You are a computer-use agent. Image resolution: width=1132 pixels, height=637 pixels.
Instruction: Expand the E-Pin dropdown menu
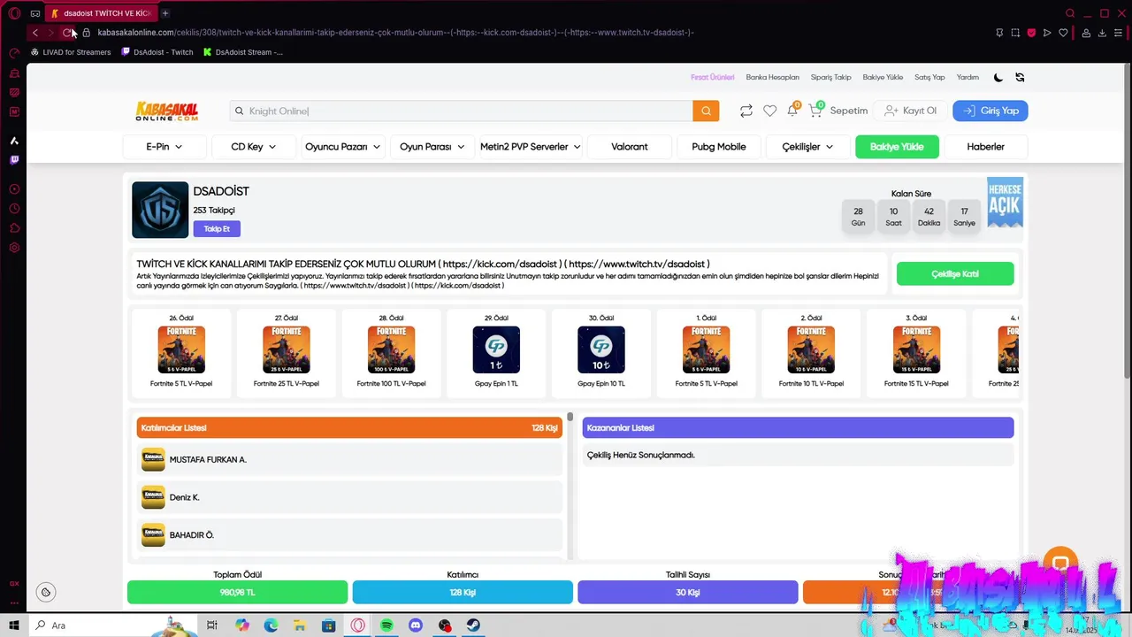click(164, 147)
